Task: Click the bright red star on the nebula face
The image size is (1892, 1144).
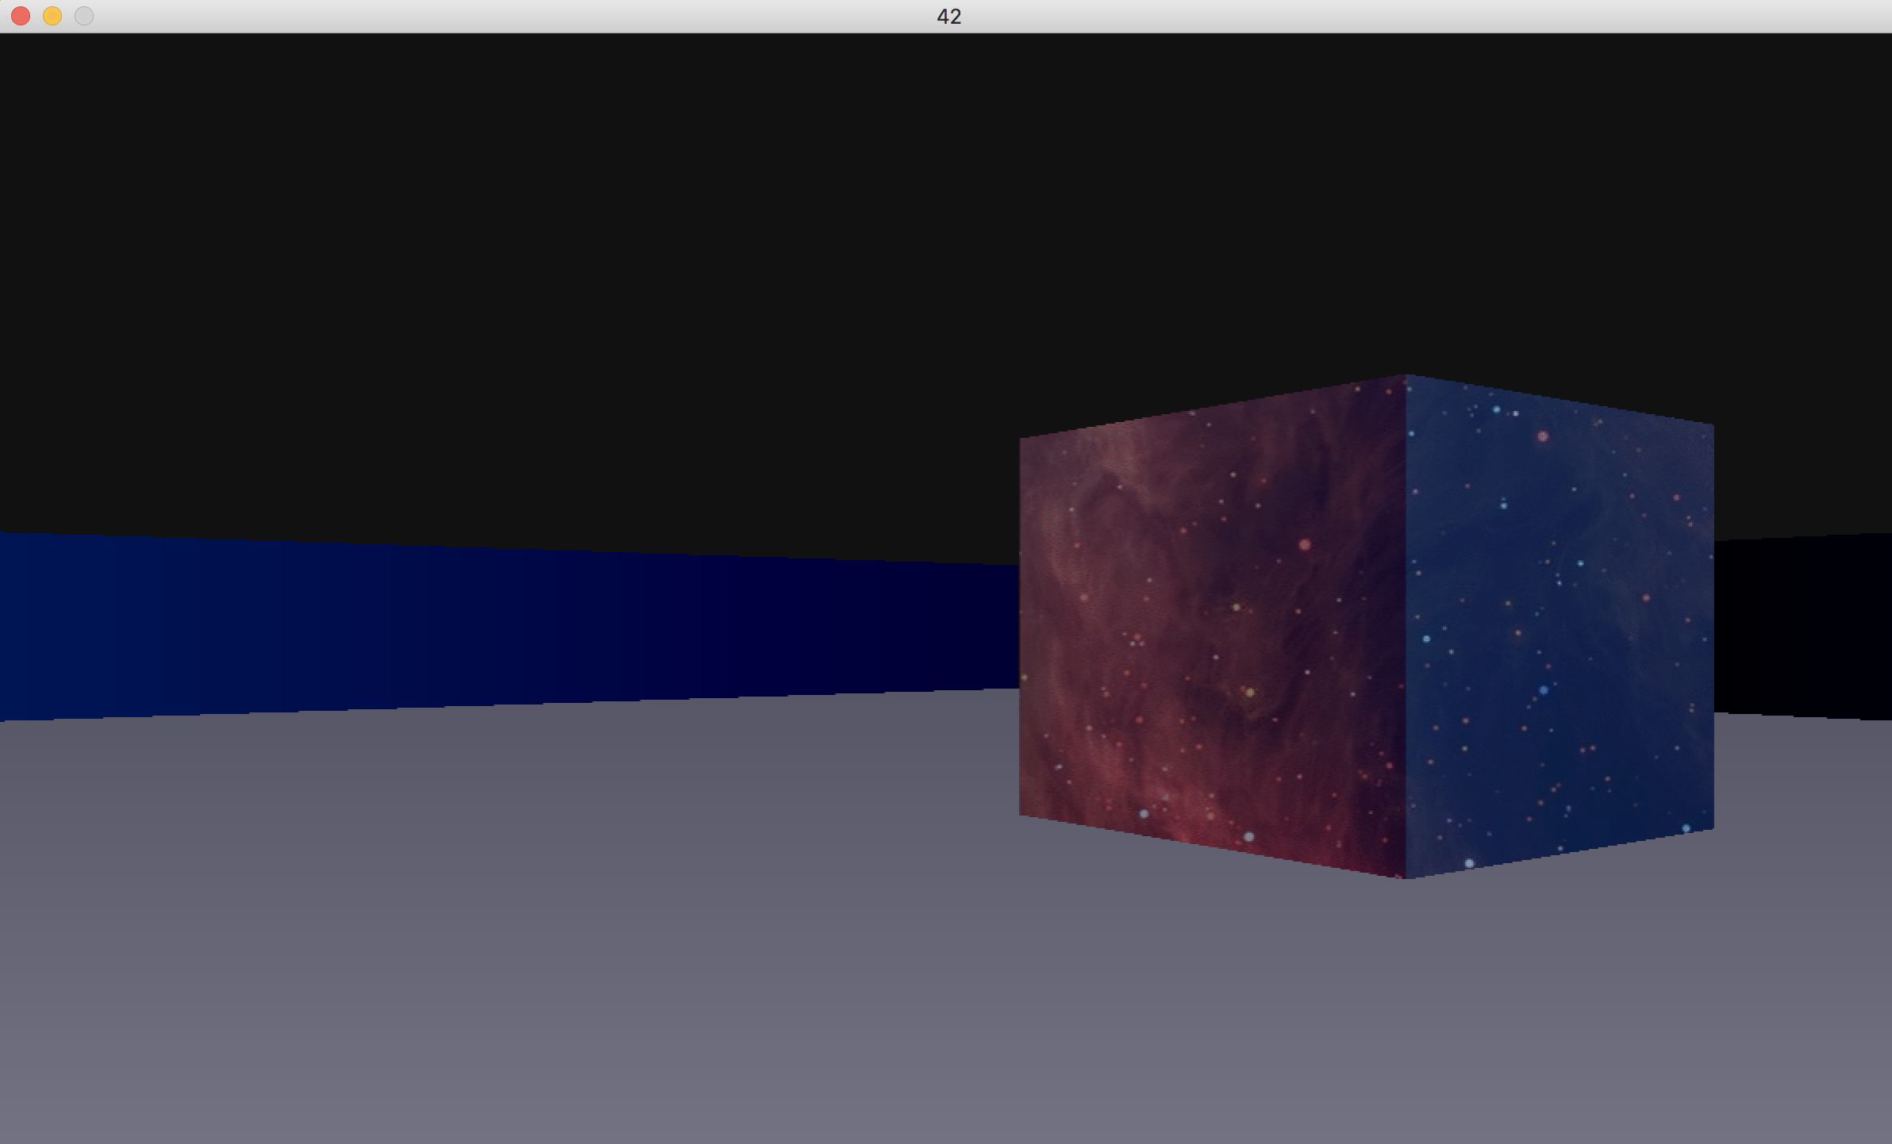Action: pyautogui.click(x=1305, y=544)
